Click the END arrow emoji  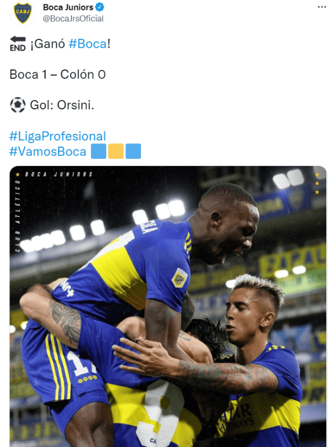(18, 44)
